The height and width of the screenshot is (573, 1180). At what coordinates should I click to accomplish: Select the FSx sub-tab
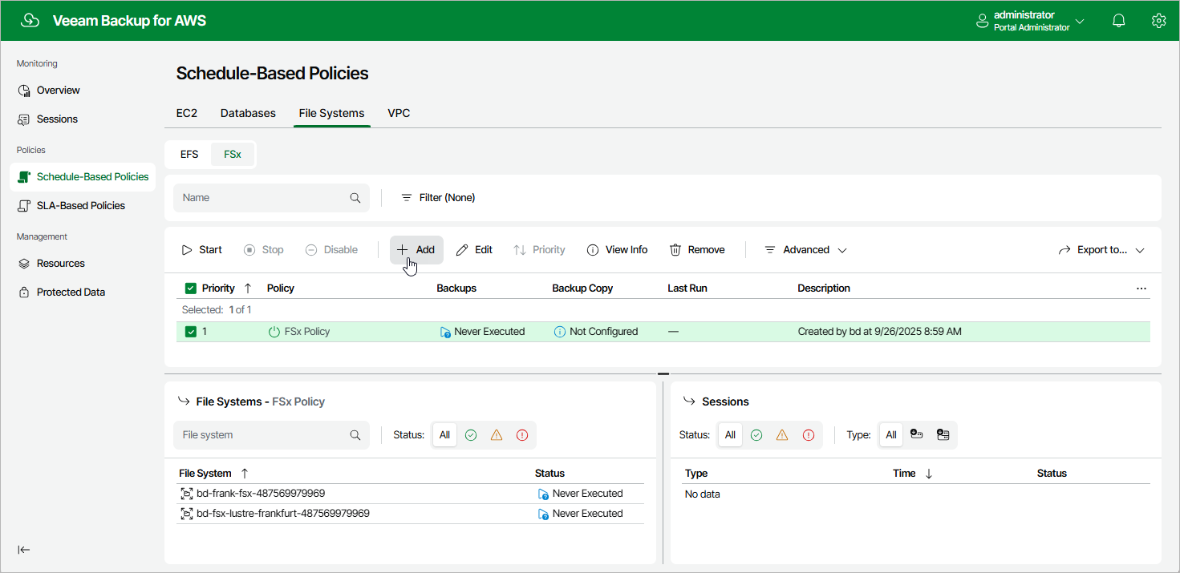(233, 154)
